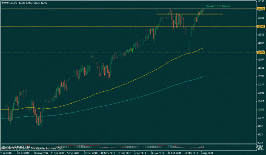Click the 4 Apr 2011 date label
Screen dimensions: 266x155
point(207,153)
